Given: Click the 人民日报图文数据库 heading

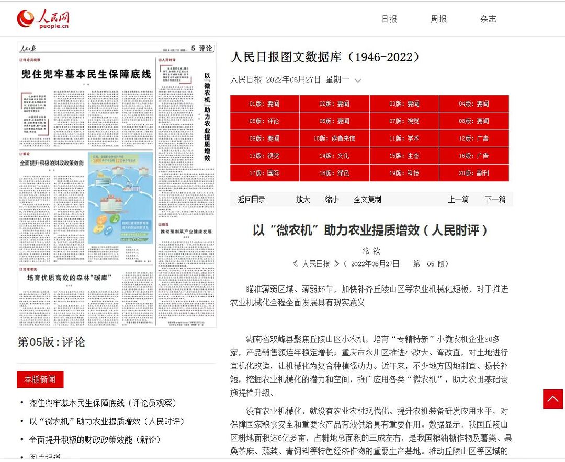Looking at the screenshot, I should point(325,57).
